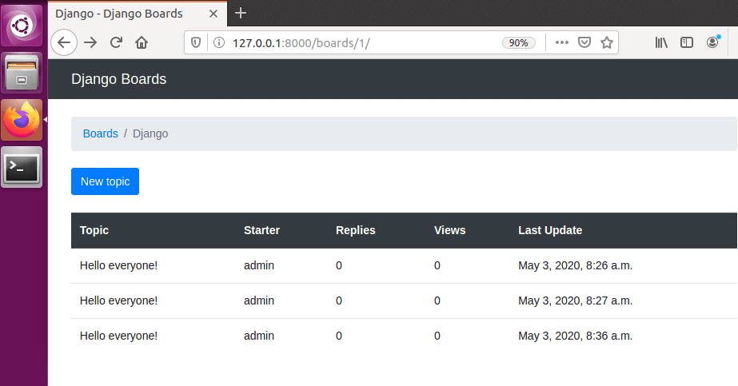Launch the Terminal from the dock
Screen dimensions: 738x386
(22, 167)
